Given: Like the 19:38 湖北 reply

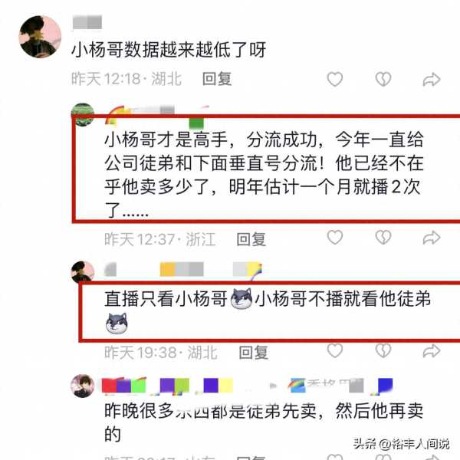Looking at the screenshot, I should pyautogui.click(x=335, y=350).
